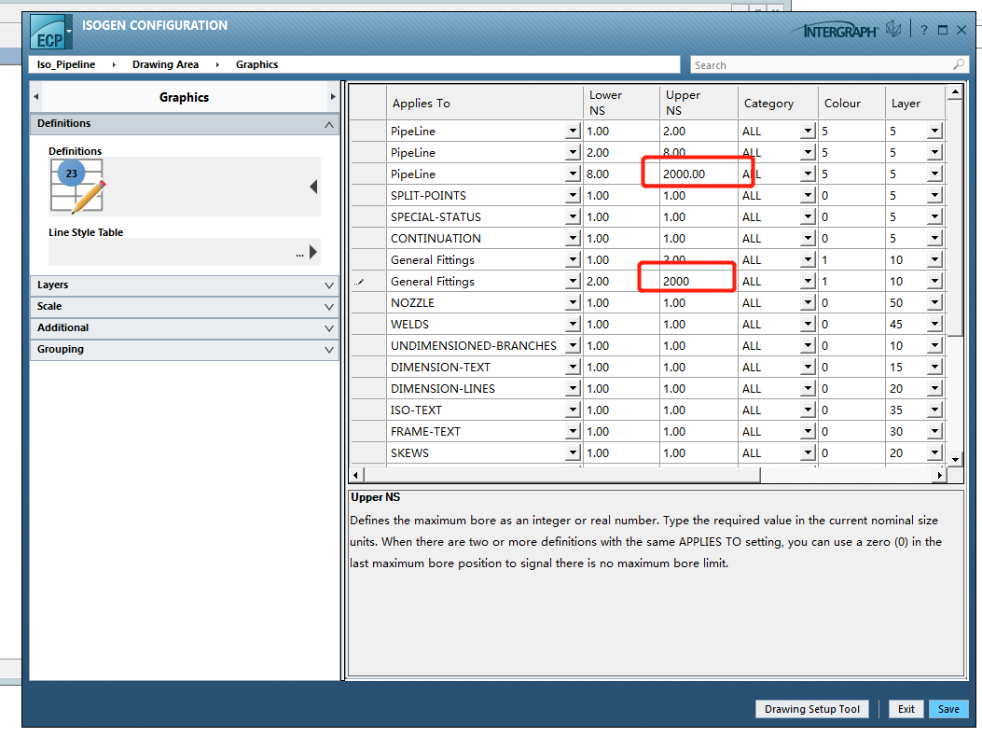This screenshot has height=737, width=982.
Task: Expand the Scale section
Action: (x=329, y=307)
